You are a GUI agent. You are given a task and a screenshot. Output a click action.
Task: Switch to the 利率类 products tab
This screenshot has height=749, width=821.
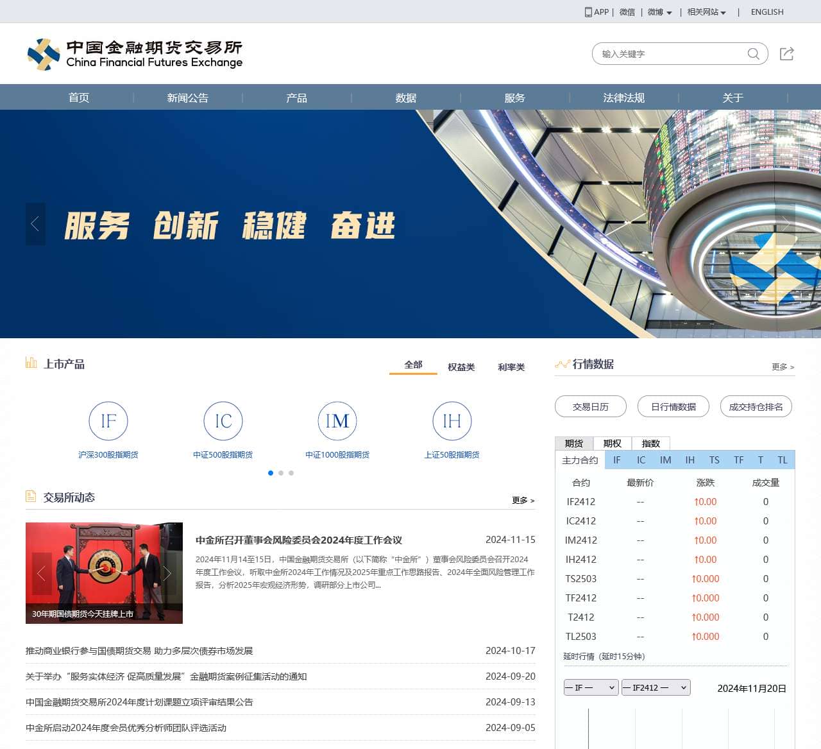click(511, 367)
